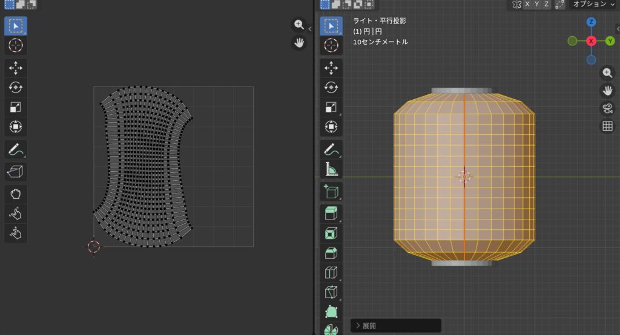Select the Rip Region tool in UV editor

pyautogui.click(x=16, y=173)
